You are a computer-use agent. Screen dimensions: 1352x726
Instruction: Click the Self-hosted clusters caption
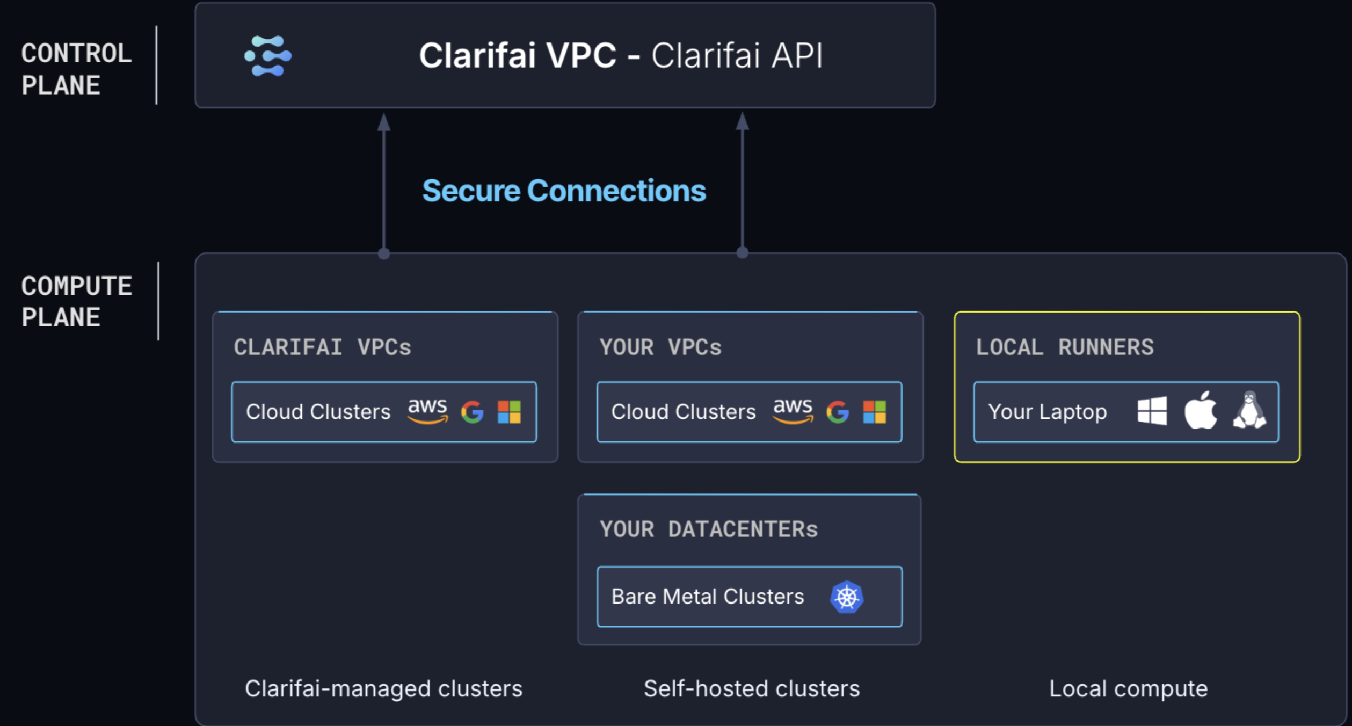752,689
